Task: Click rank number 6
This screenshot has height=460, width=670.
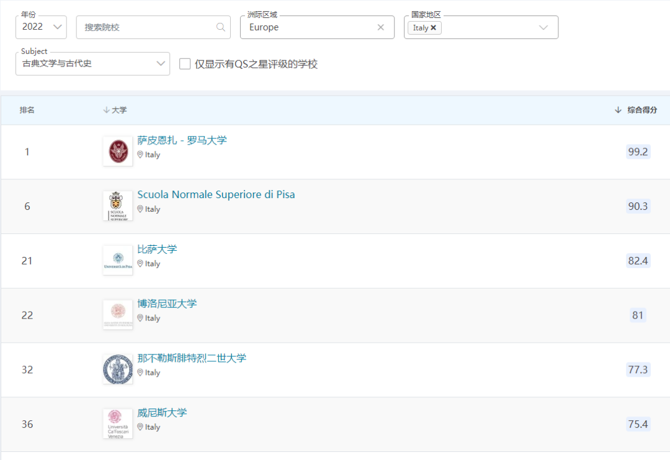Action: (x=27, y=207)
